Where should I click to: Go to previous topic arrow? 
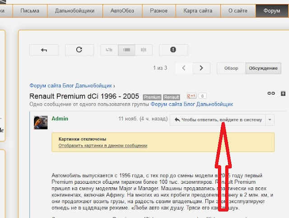[x=184, y=68]
